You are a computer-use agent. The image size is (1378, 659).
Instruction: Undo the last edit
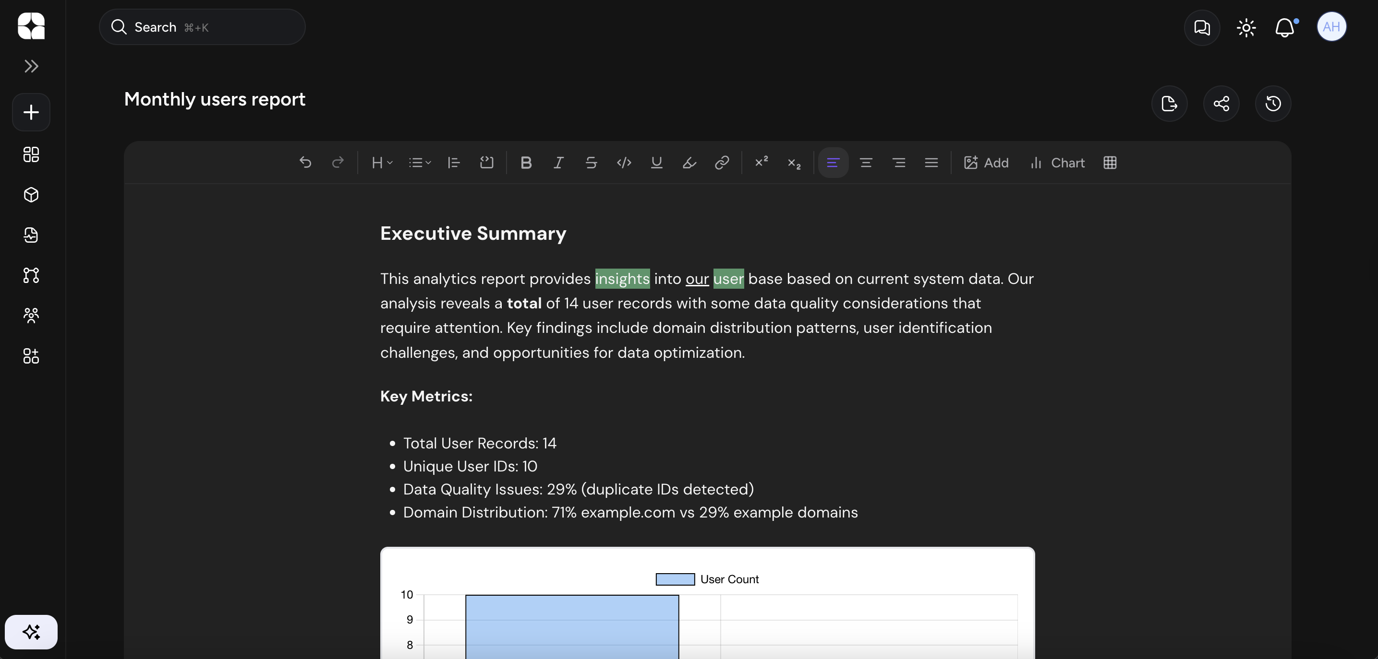point(306,163)
